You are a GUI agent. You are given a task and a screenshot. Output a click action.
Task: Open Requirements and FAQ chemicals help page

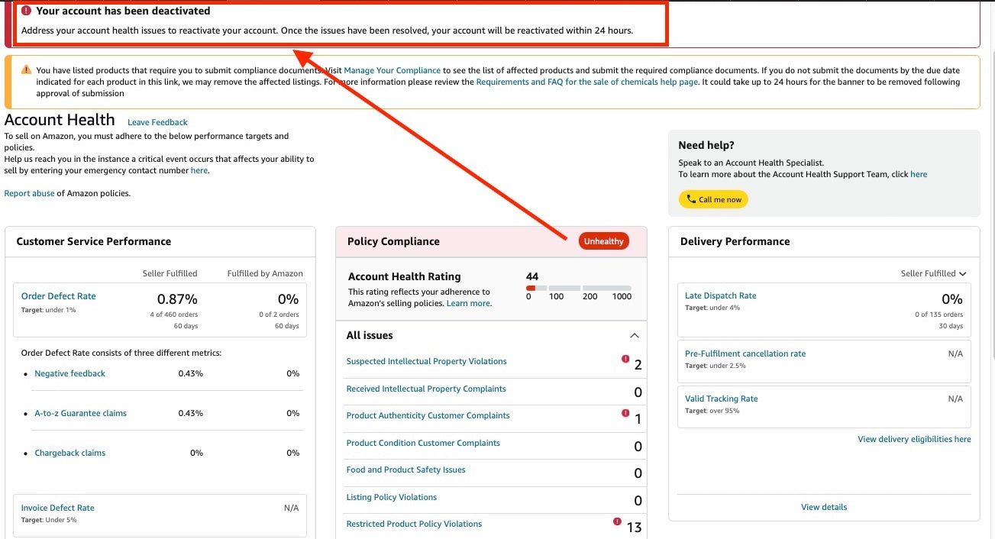(586, 82)
